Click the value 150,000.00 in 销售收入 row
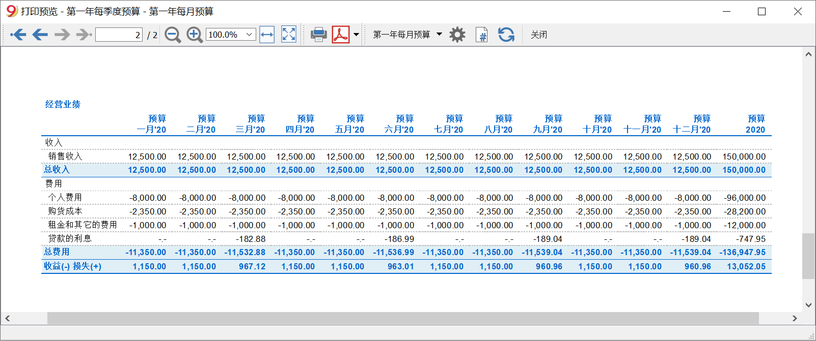This screenshot has height=341, width=816. pos(744,157)
